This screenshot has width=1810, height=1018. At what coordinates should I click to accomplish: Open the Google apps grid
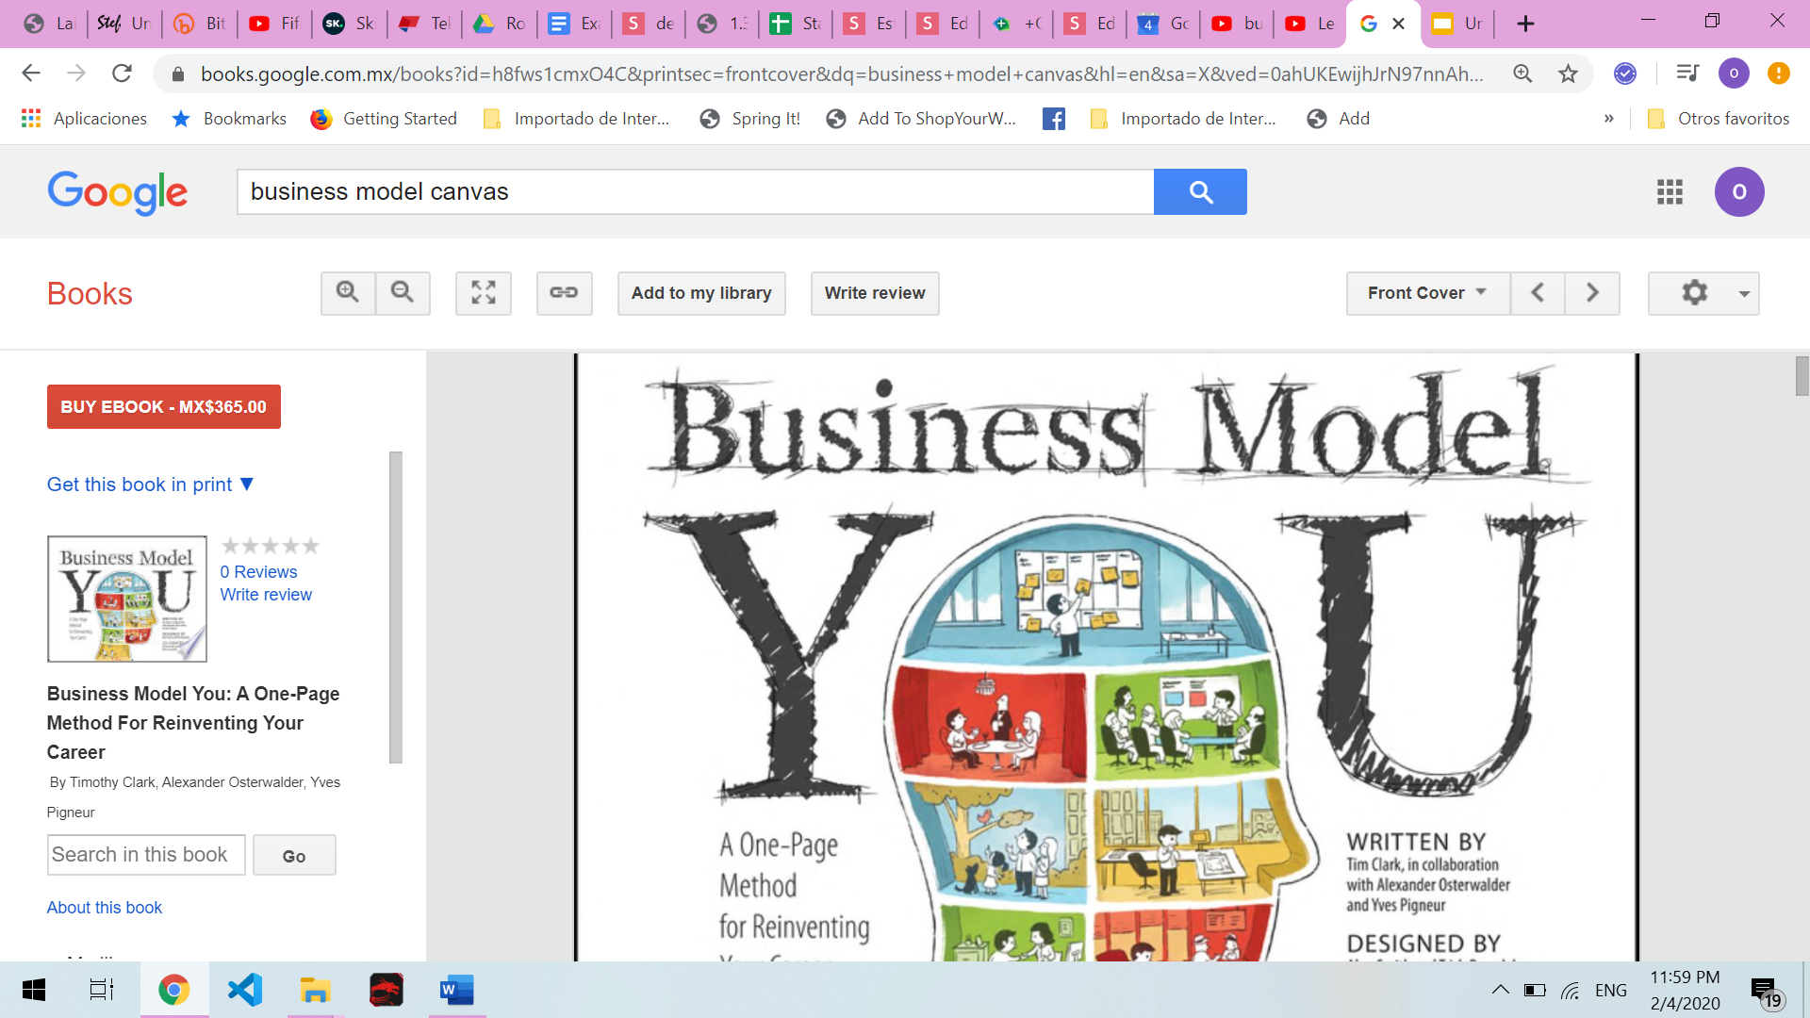point(1670,192)
